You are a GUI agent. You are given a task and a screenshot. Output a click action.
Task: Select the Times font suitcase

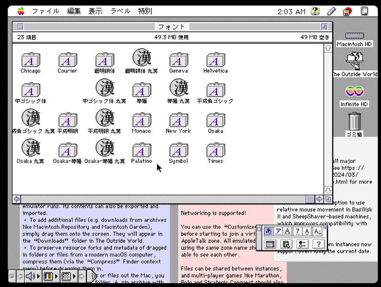[x=216, y=150]
